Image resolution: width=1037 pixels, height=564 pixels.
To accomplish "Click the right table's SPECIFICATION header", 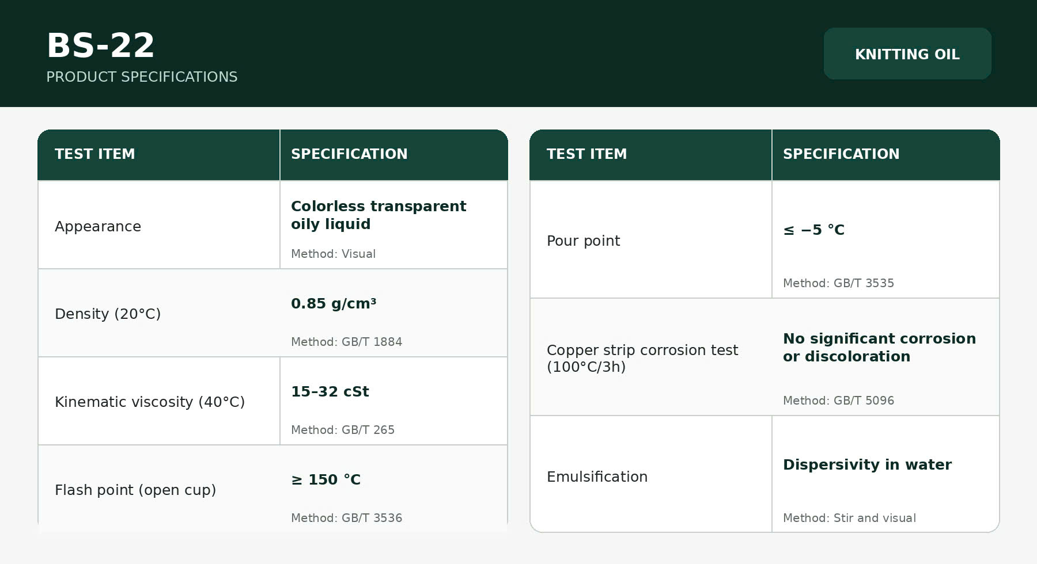I will (x=841, y=154).
